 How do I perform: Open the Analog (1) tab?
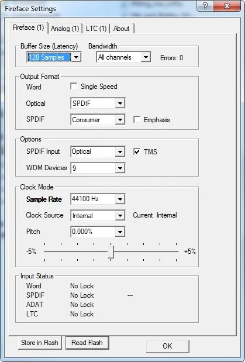[65, 29]
